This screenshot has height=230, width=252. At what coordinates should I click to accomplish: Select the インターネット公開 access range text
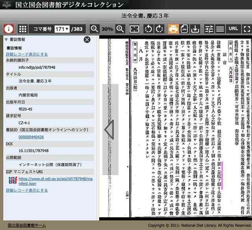[50, 164]
